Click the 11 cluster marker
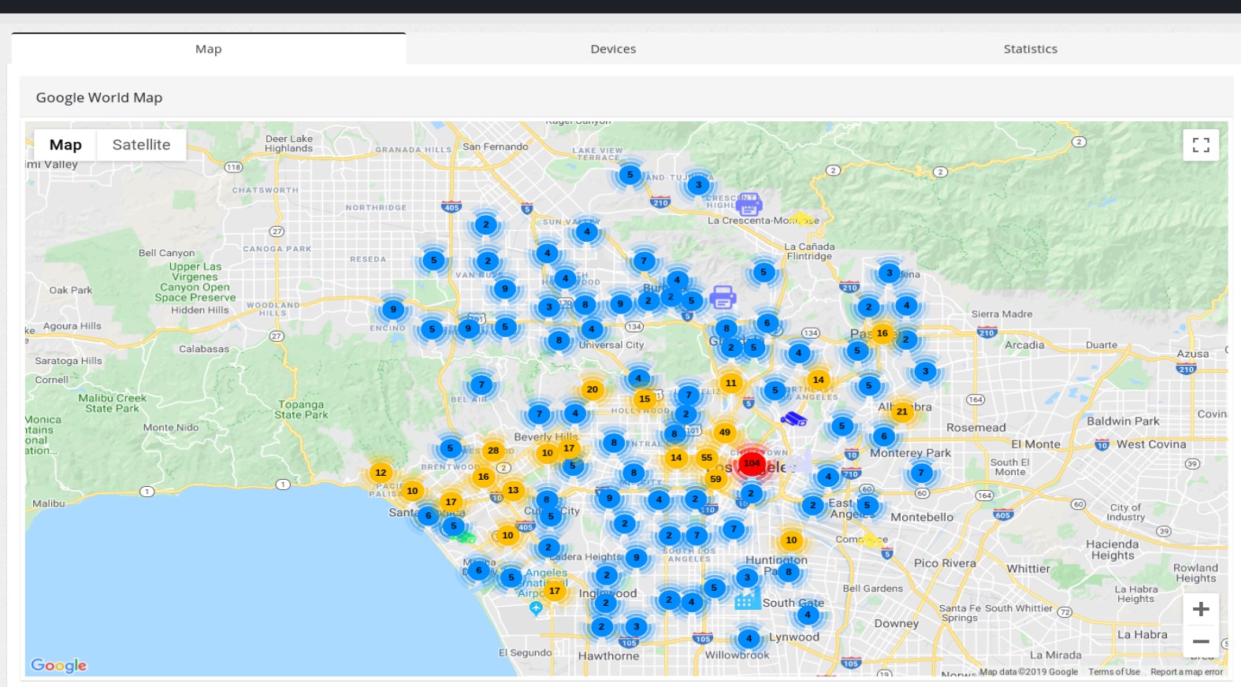The height and width of the screenshot is (687, 1241). click(731, 383)
